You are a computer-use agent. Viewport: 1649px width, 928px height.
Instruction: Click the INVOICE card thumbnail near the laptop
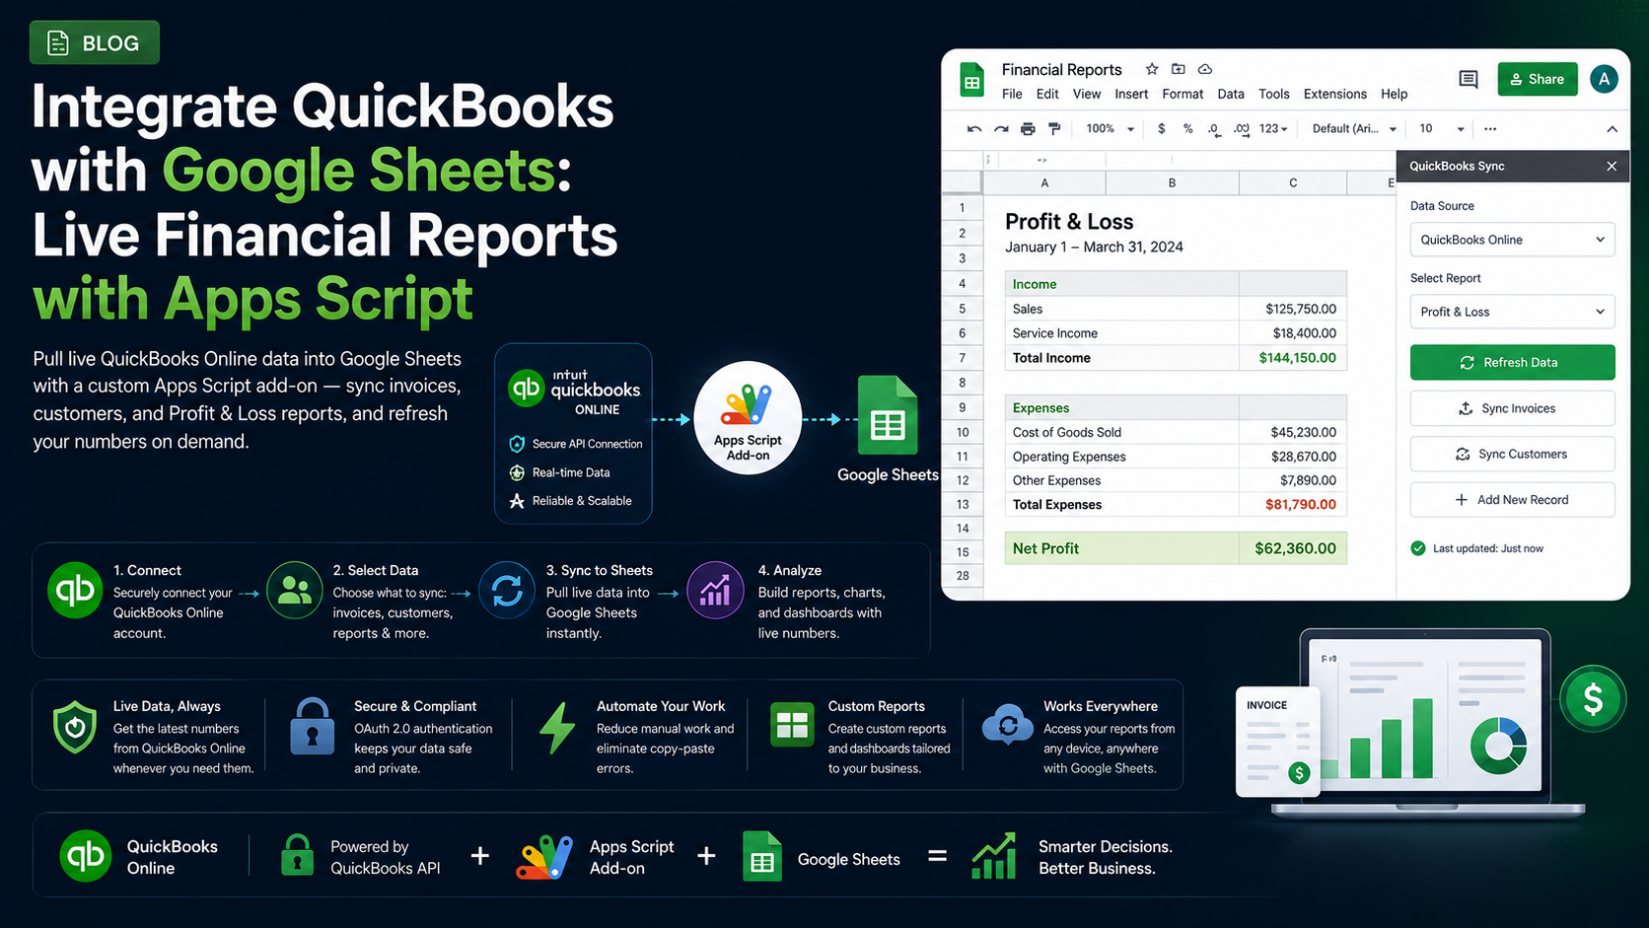coord(1277,742)
